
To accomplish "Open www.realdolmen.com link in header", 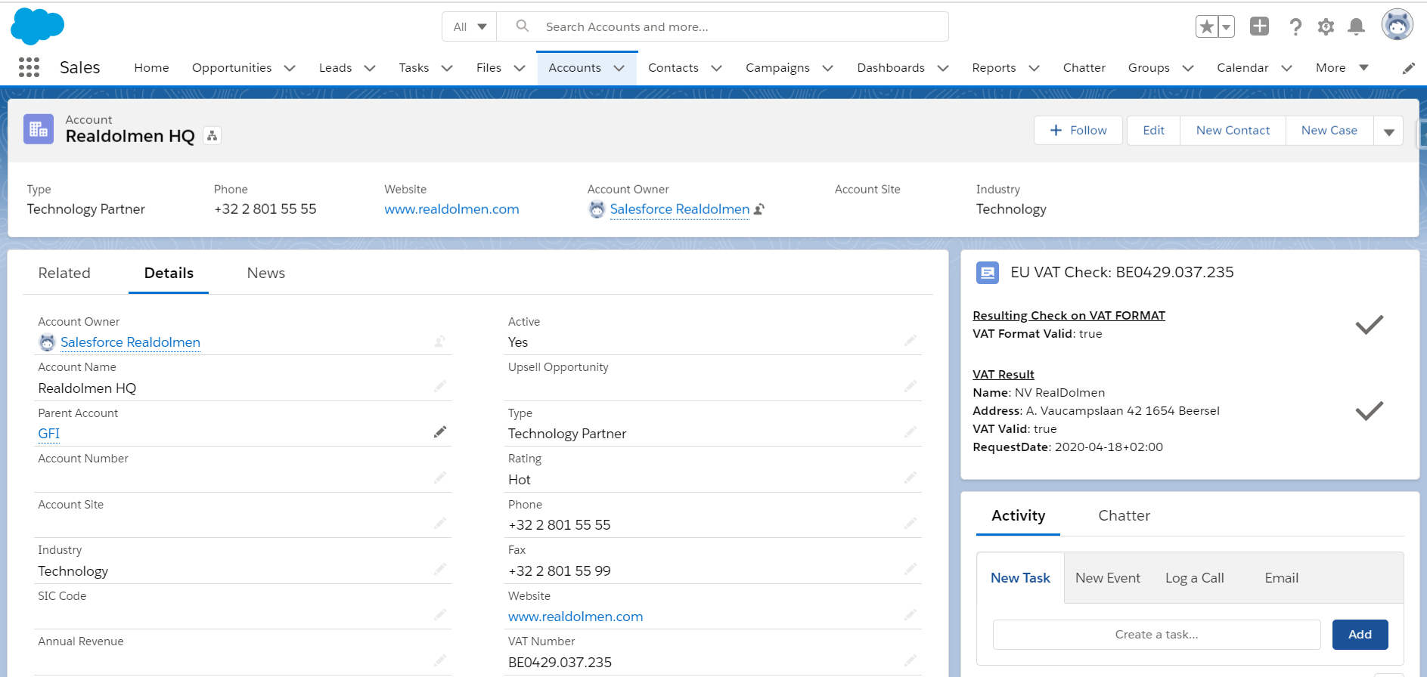I will pos(451,209).
